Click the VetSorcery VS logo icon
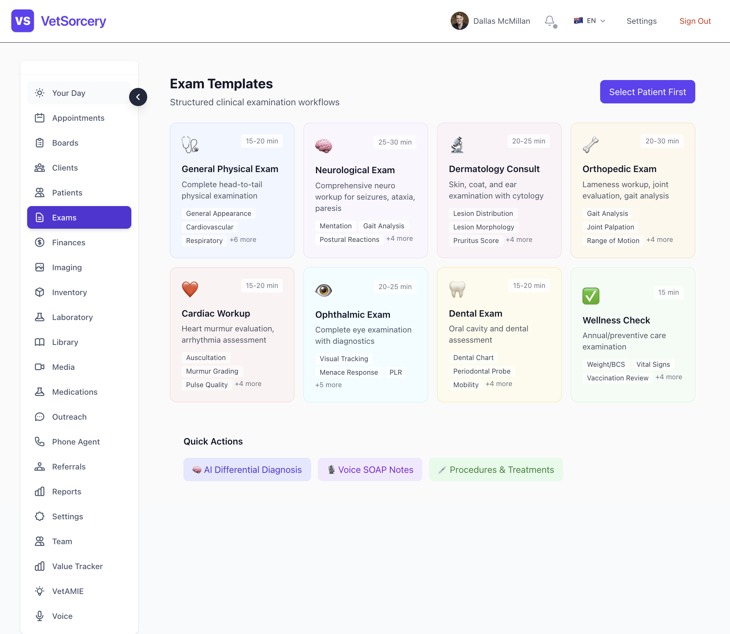 pyautogui.click(x=23, y=21)
